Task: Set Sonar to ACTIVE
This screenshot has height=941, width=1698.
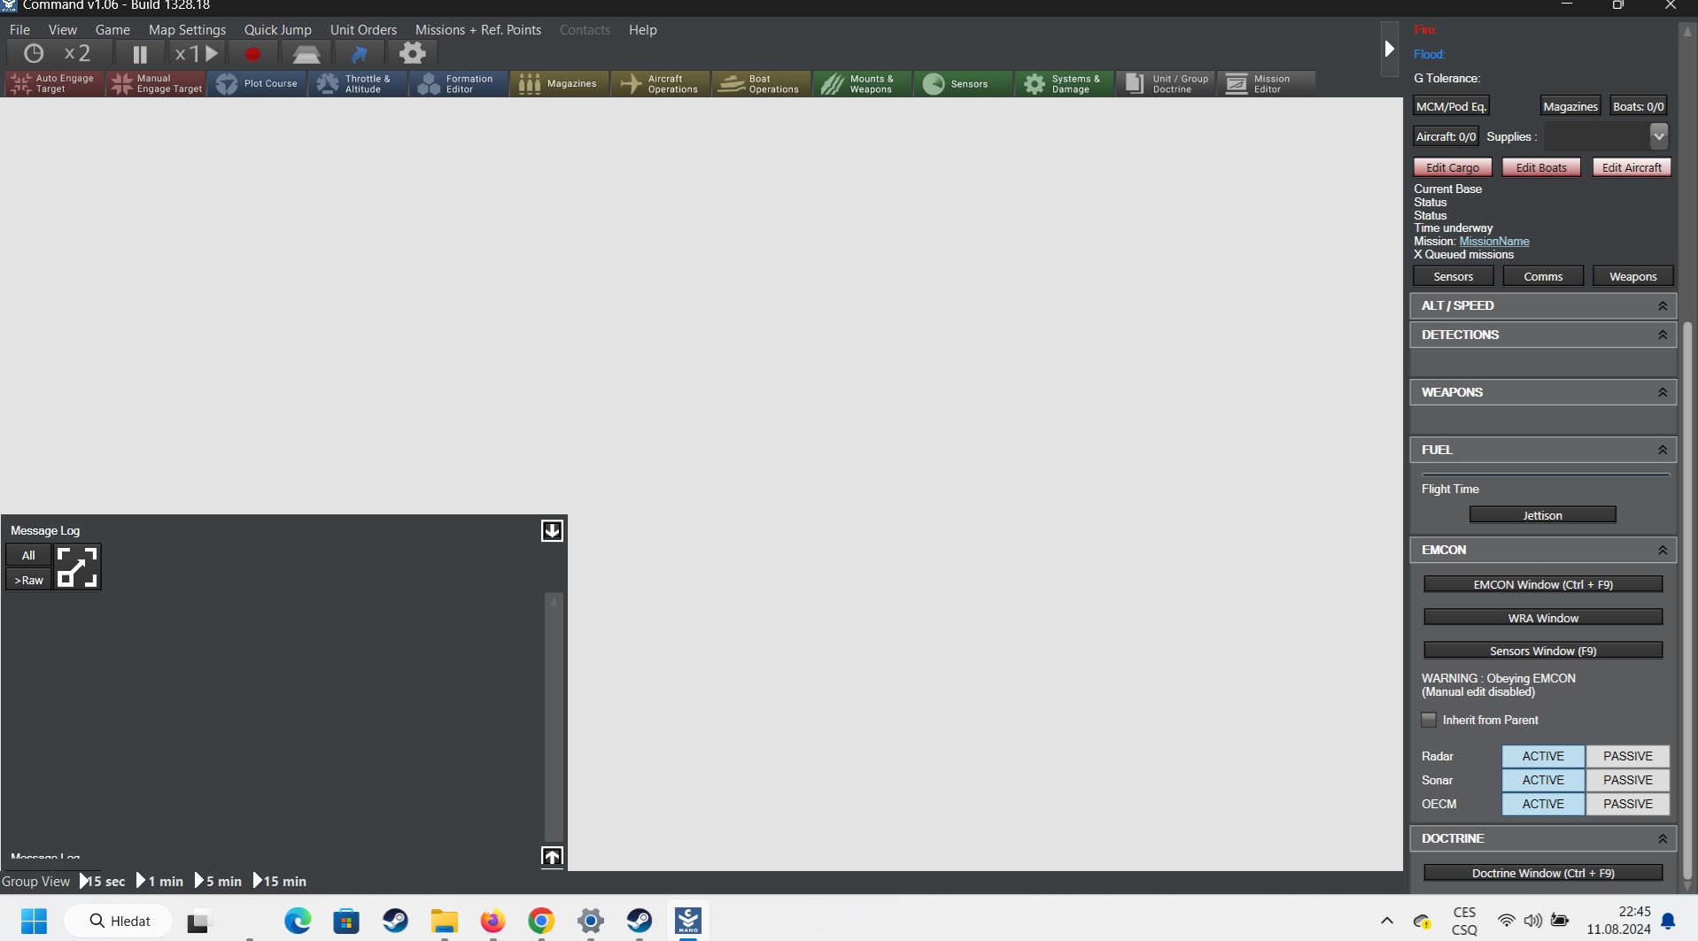Action: pyautogui.click(x=1543, y=780)
